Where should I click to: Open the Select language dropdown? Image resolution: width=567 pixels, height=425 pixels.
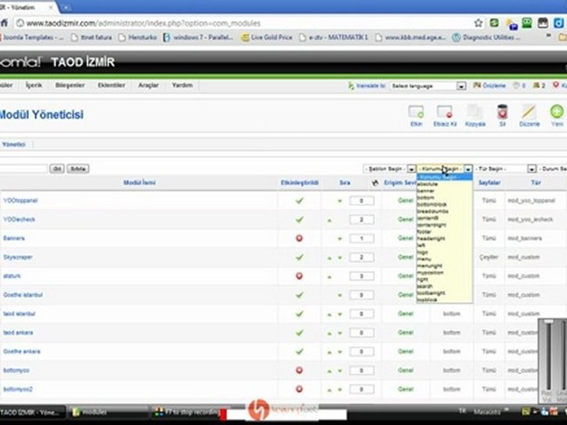tap(428, 86)
